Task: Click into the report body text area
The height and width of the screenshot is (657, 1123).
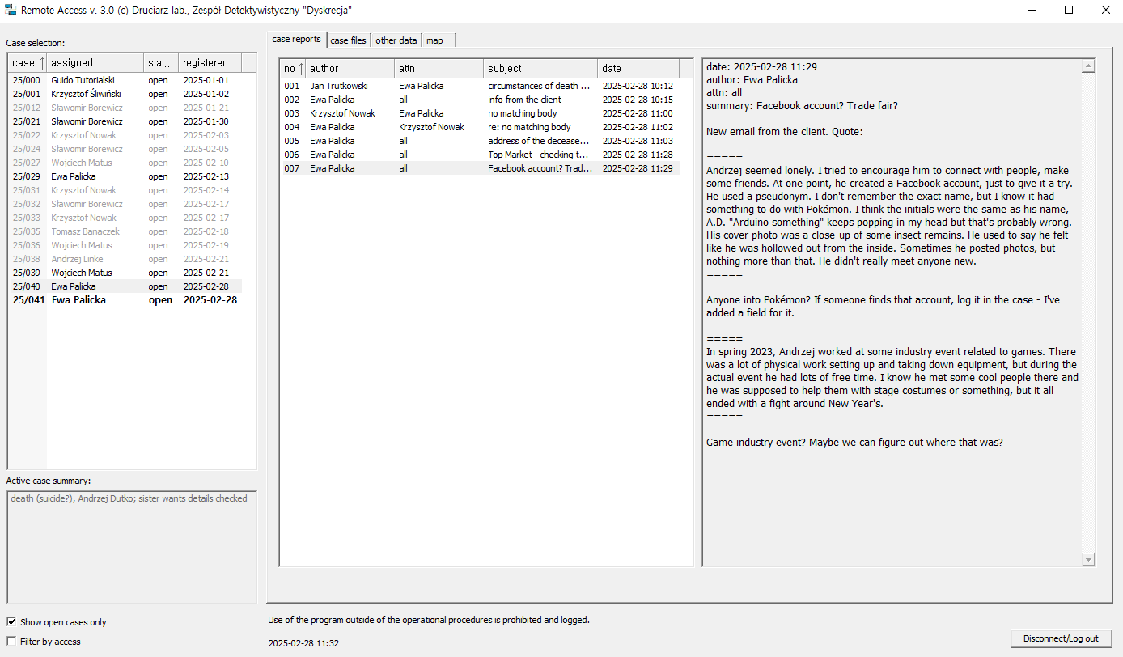Action: point(892,313)
